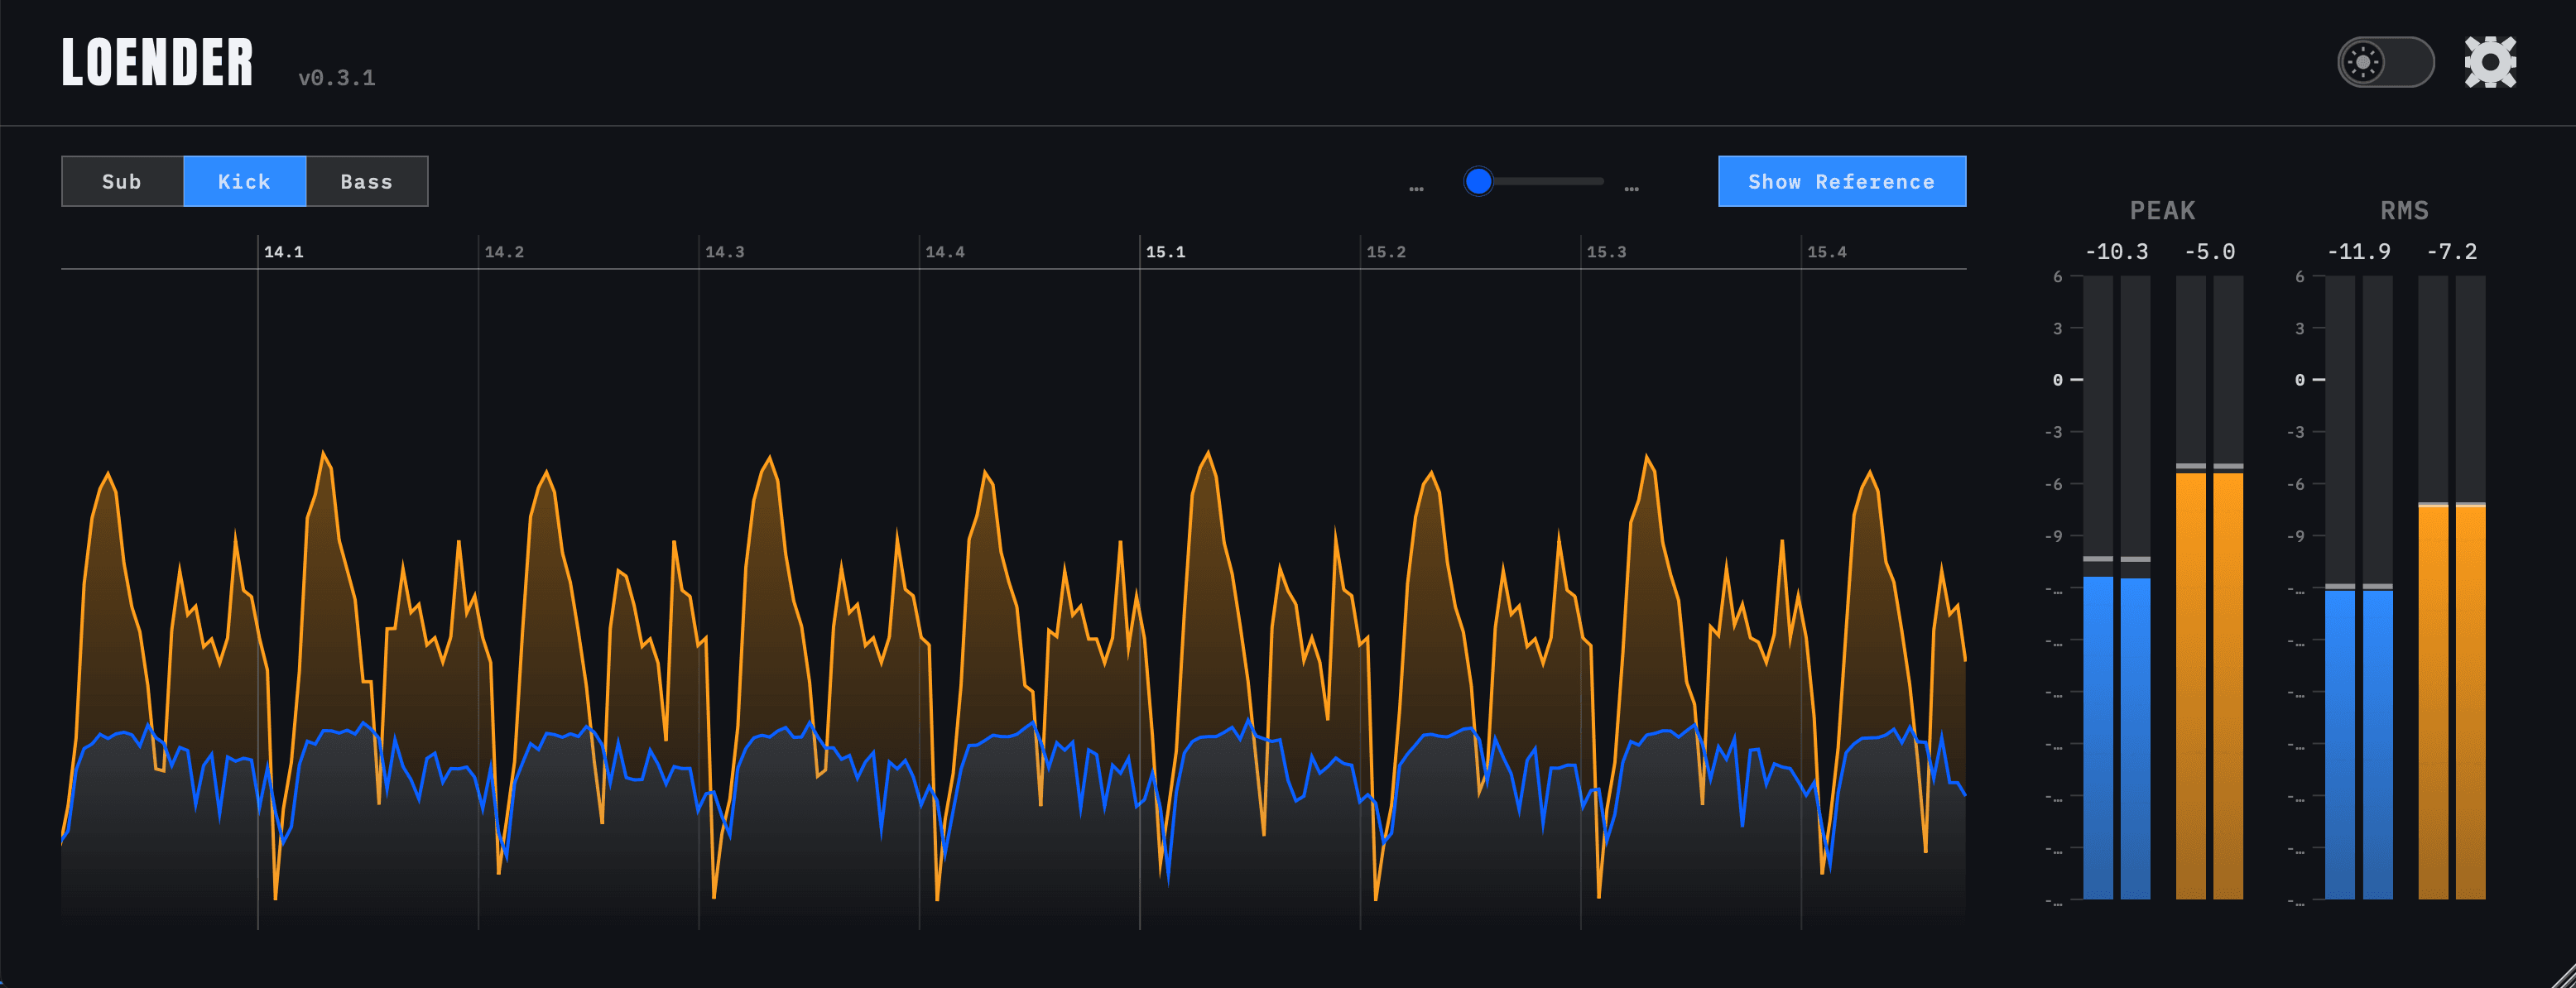The height and width of the screenshot is (988, 2576).
Task: Click the 15.3 timeline marker
Action: point(1606,252)
